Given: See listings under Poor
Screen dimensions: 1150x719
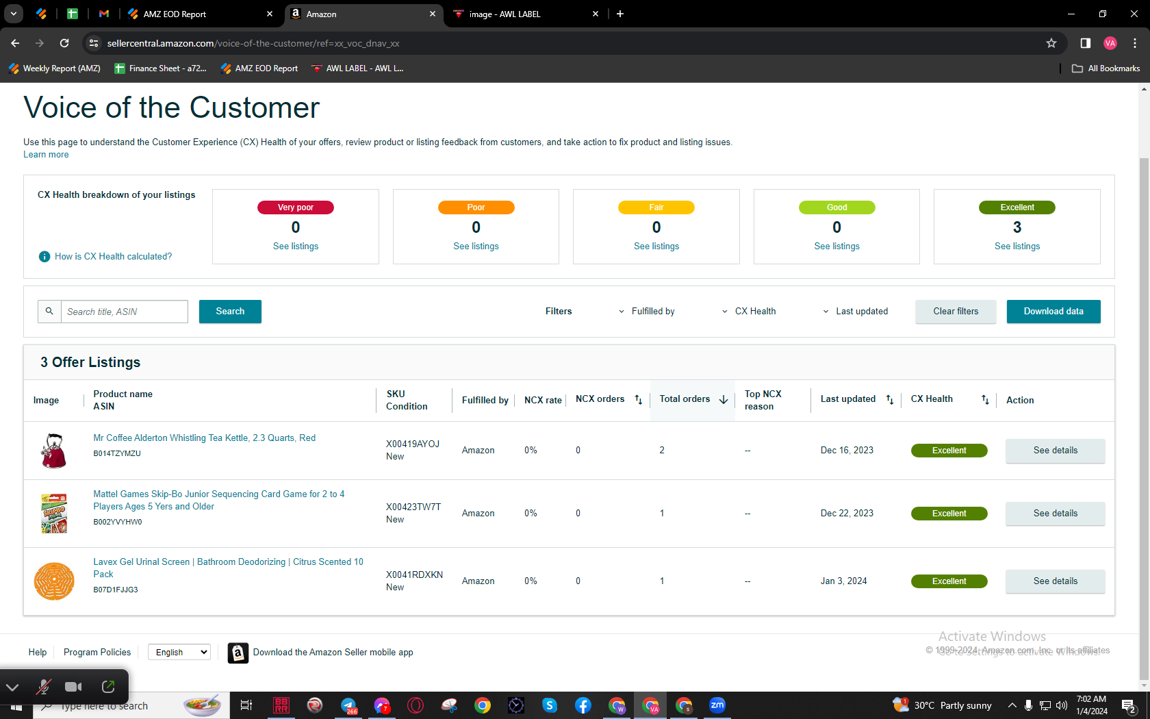Looking at the screenshot, I should point(476,247).
